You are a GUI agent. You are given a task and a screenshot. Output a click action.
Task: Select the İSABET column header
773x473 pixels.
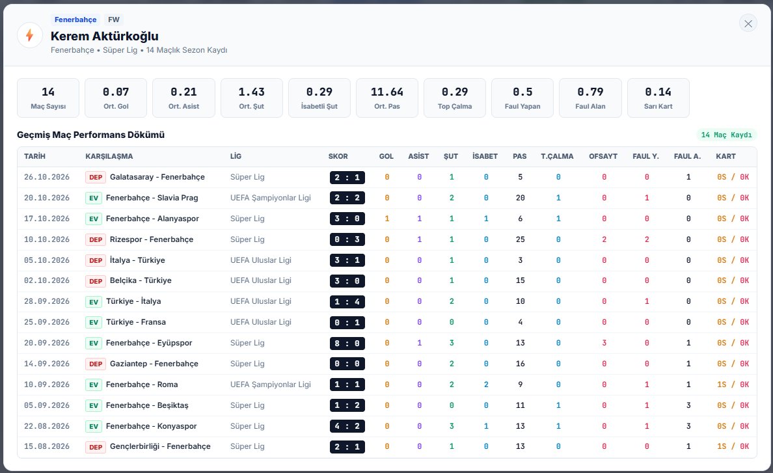click(x=485, y=156)
